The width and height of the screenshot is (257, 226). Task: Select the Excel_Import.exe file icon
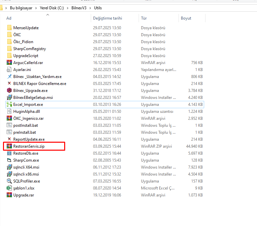coord(9,105)
